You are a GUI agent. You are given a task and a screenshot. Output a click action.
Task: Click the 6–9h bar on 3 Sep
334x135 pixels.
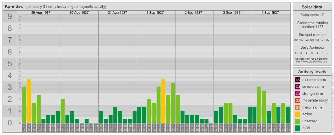coord(226,113)
